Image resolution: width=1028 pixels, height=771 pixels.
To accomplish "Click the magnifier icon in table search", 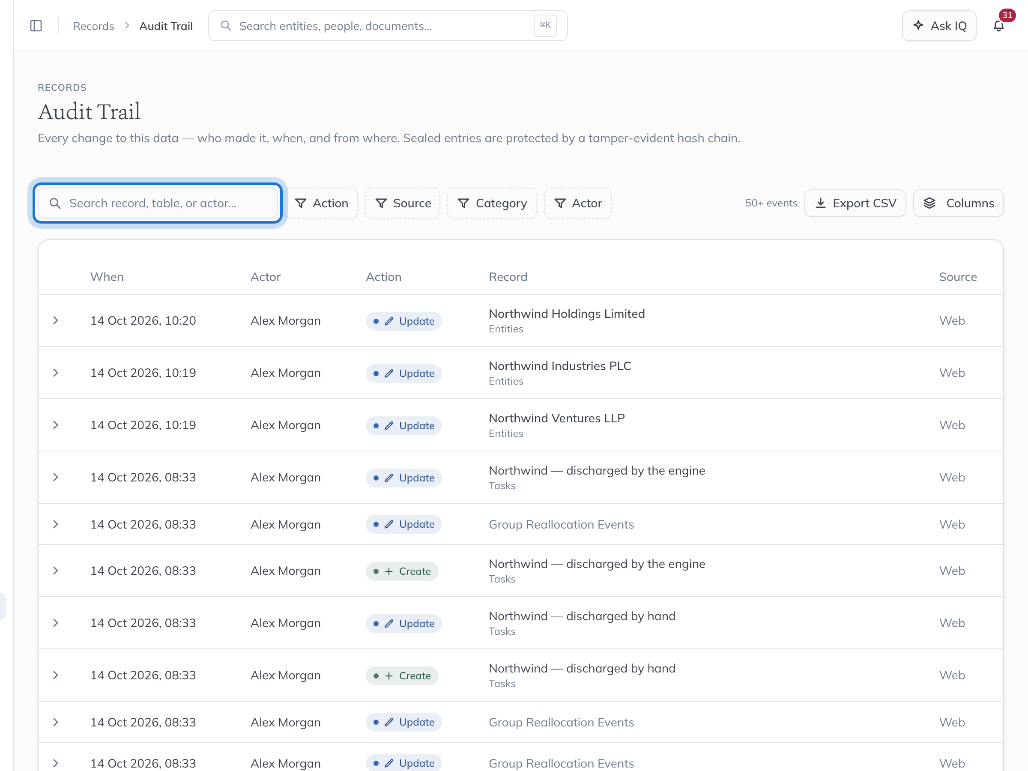I will 55,203.
